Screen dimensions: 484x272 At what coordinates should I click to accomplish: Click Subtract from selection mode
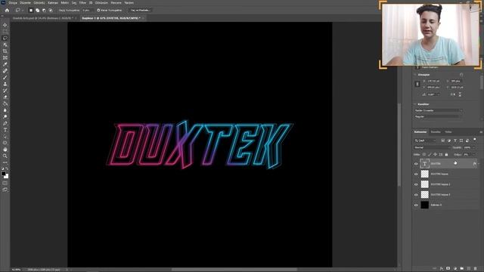[x=44, y=10]
